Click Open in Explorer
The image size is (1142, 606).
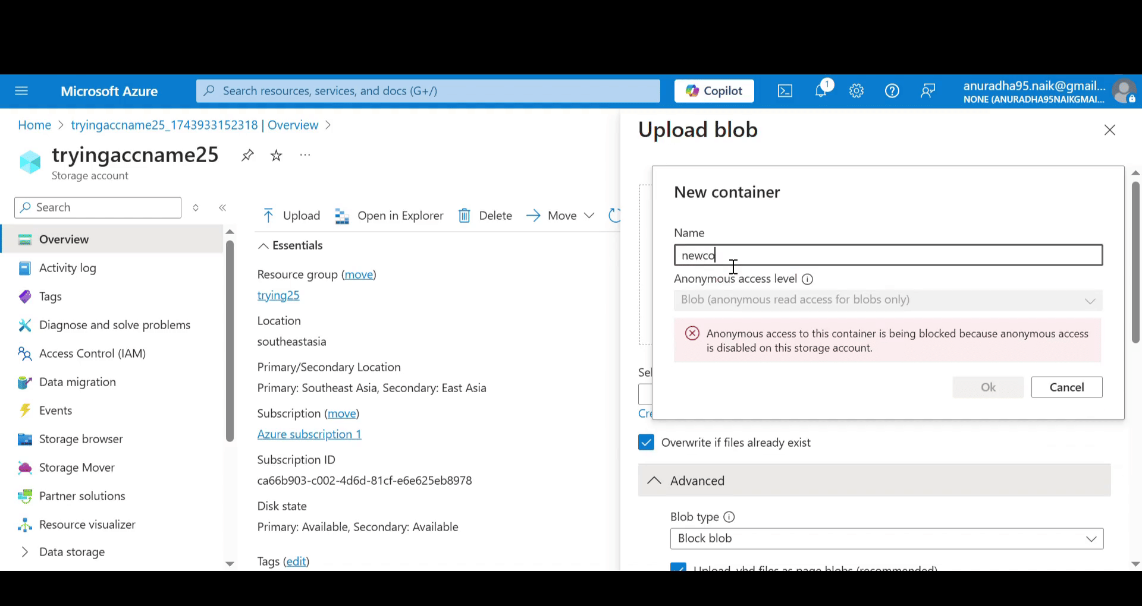point(390,215)
